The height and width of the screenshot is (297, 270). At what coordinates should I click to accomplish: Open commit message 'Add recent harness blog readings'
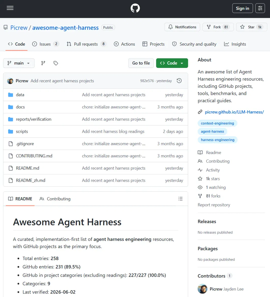113,132
